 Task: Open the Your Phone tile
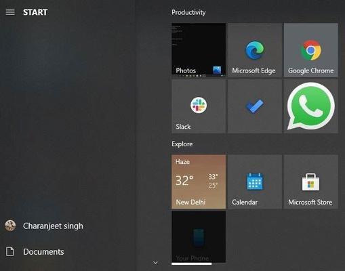[199, 236]
